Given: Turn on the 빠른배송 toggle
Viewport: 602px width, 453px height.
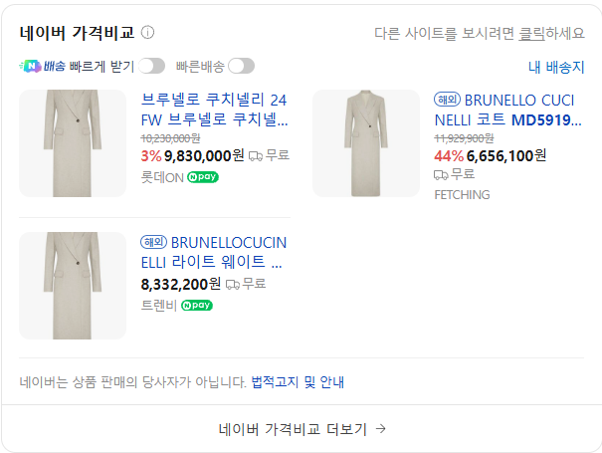Looking at the screenshot, I should point(241,66).
